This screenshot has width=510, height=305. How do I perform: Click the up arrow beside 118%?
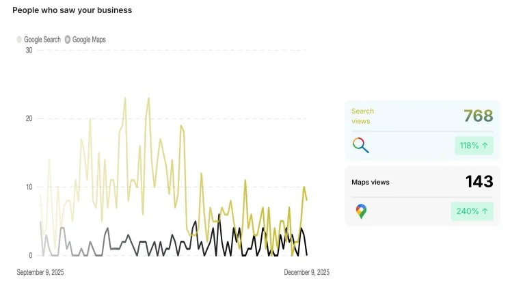click(x=484, y=145)
